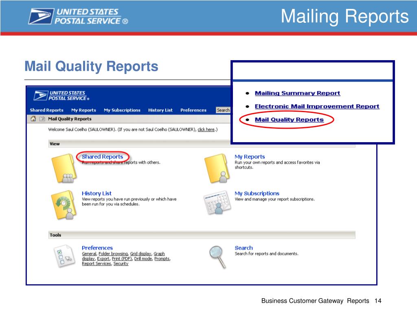Image resolution: width=417 pixels, height=312 pixels.
Task: Open the Security preferences link
Action: 121,263
